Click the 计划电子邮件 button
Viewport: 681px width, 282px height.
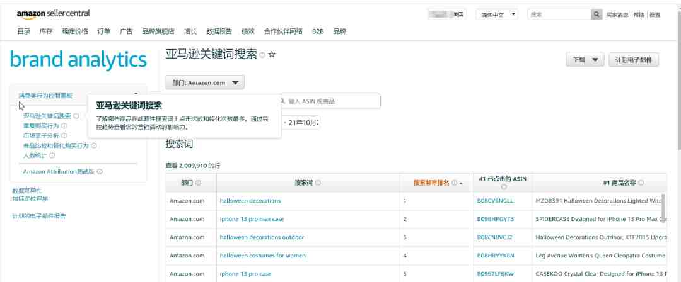coord(634,60)
